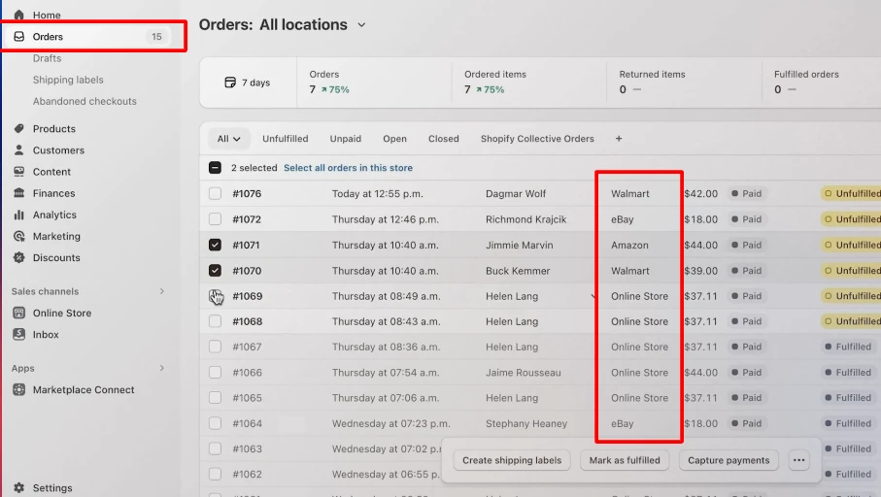This screenshot has width=881, height=497.
Task: Switch to the Closed tab
Action: pos(444,139)
